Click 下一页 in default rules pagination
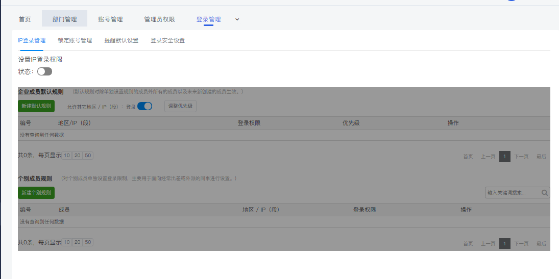This screenshot has height=279, width=559. [521, 157]
